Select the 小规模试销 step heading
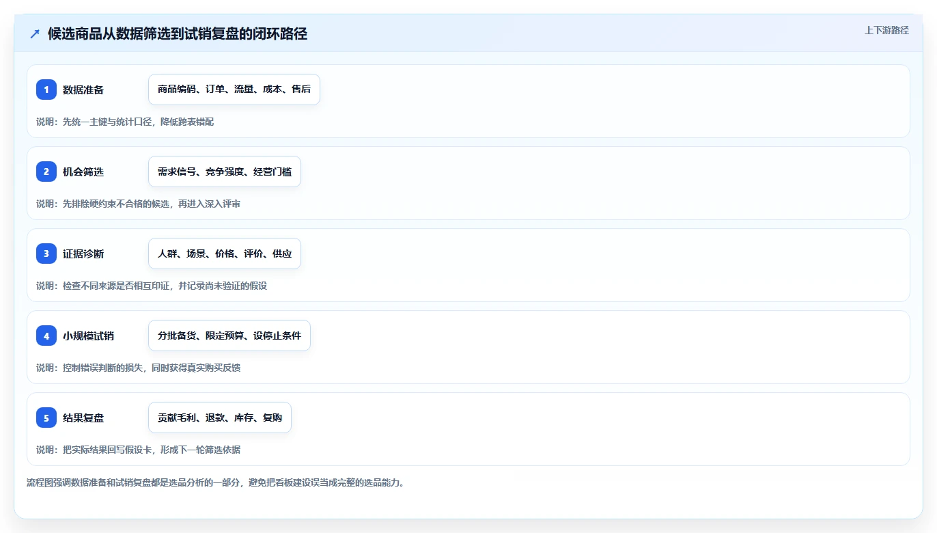Screen dimensions: 937x533 88,336
